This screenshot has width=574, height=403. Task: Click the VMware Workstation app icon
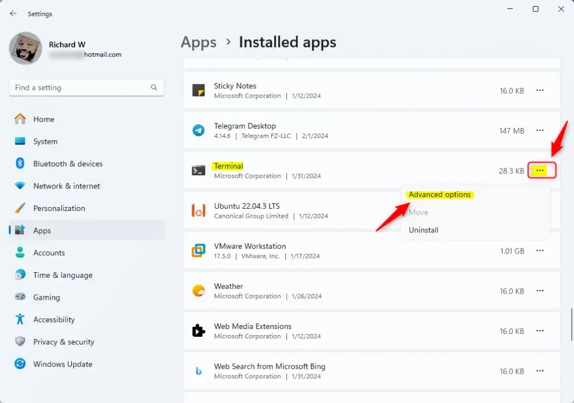198,250
